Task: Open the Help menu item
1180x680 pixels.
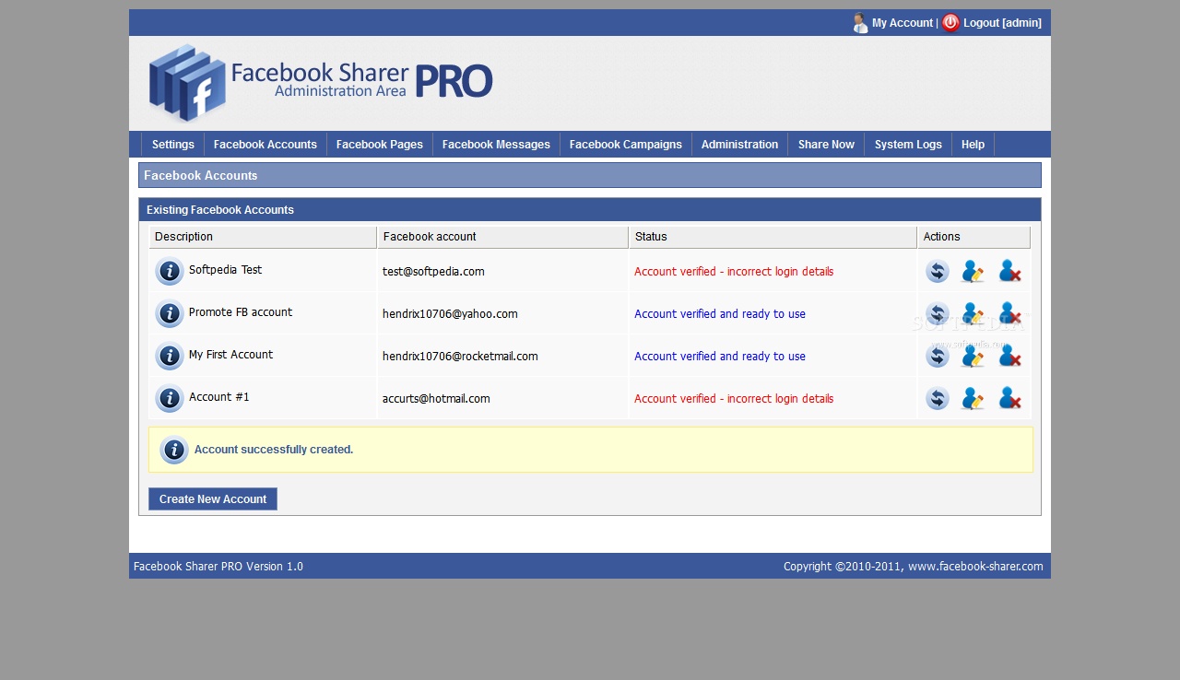Action: 973,145
